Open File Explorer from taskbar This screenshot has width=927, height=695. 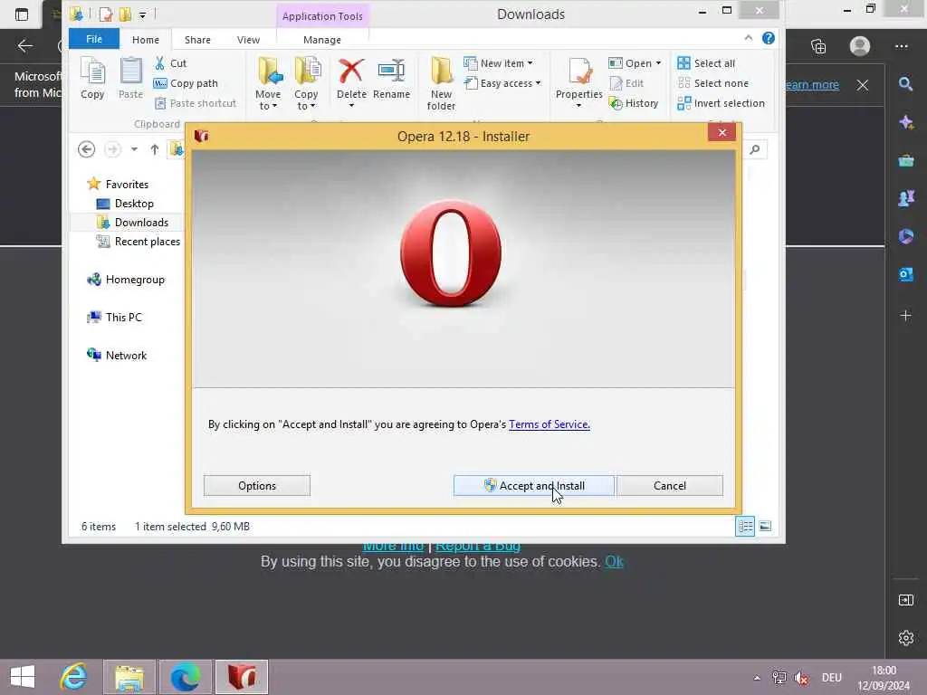coord(129,677)
